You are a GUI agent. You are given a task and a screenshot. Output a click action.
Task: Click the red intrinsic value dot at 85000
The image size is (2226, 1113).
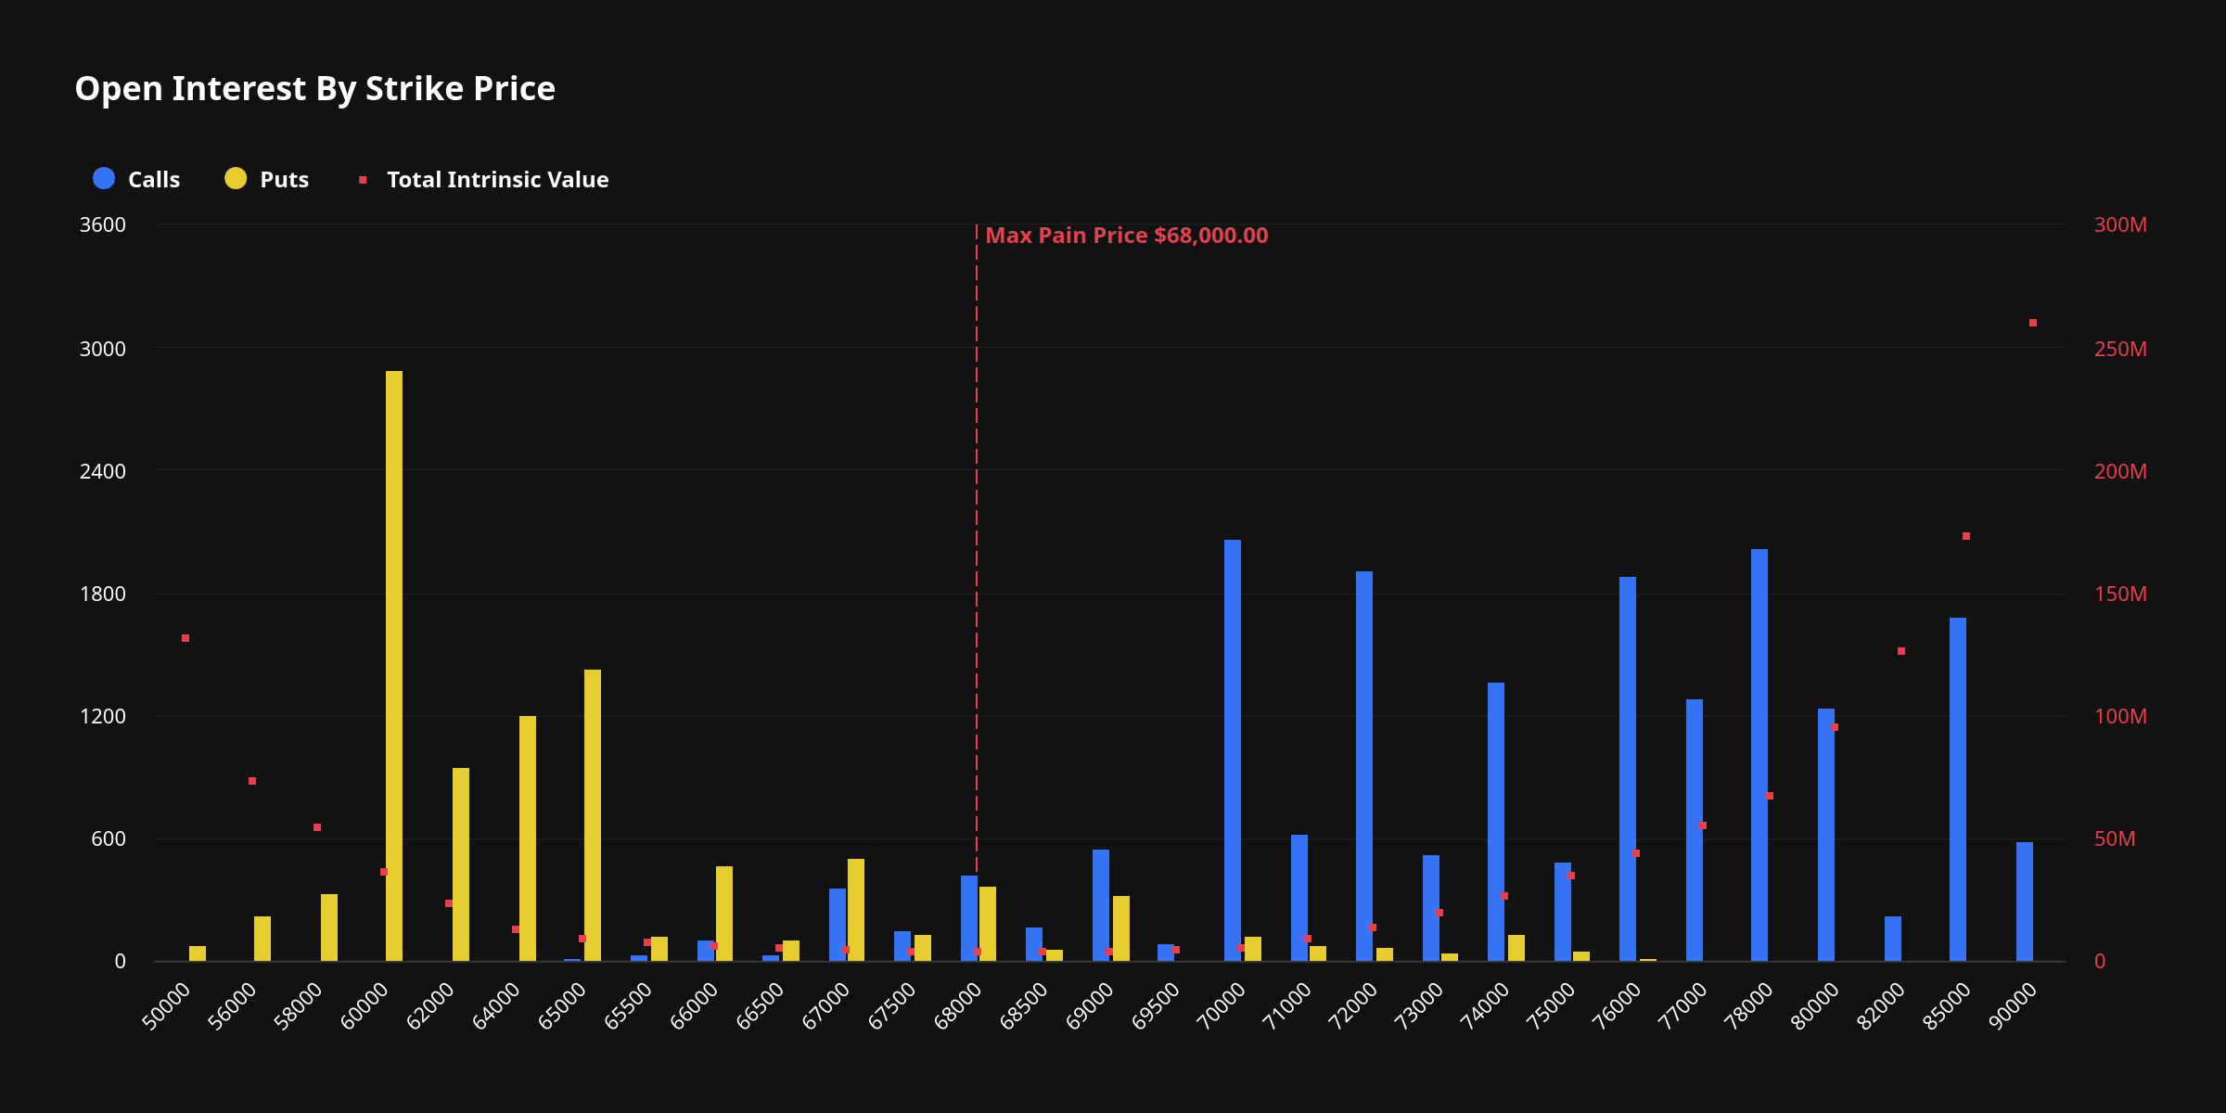[x=1966, y=536]
